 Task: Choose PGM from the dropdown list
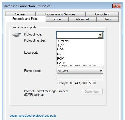80,58
